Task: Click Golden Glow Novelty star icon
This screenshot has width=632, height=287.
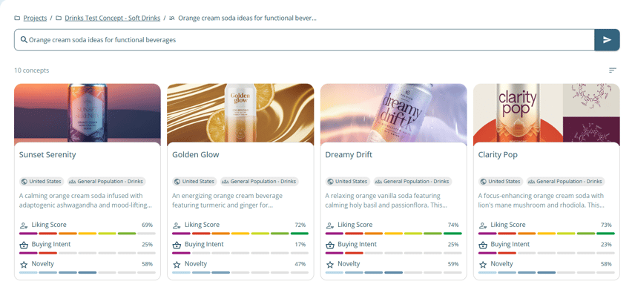Action: tap(177, 265)
